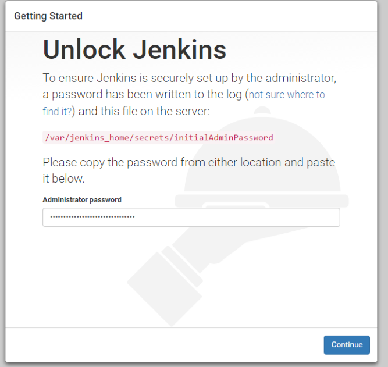The image size is (388, 367).
Task: Click the blue Continue button
Action: tap(347, 345)
